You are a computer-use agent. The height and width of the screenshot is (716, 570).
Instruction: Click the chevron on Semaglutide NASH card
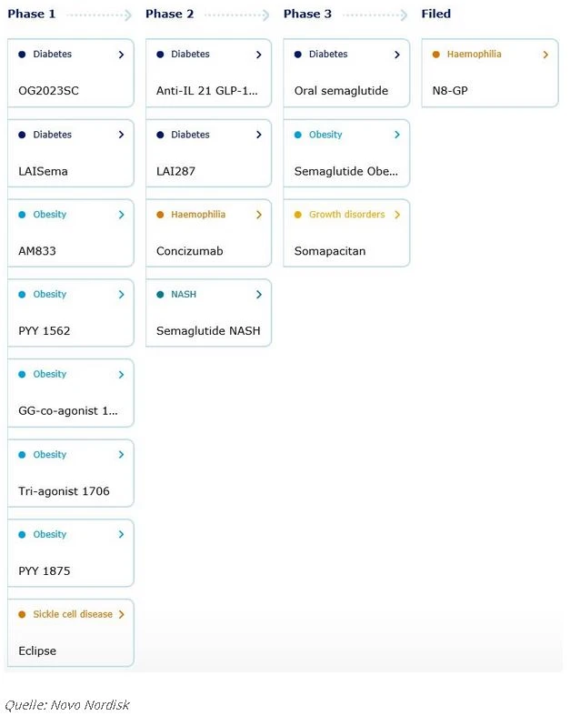tap(259, 295)
